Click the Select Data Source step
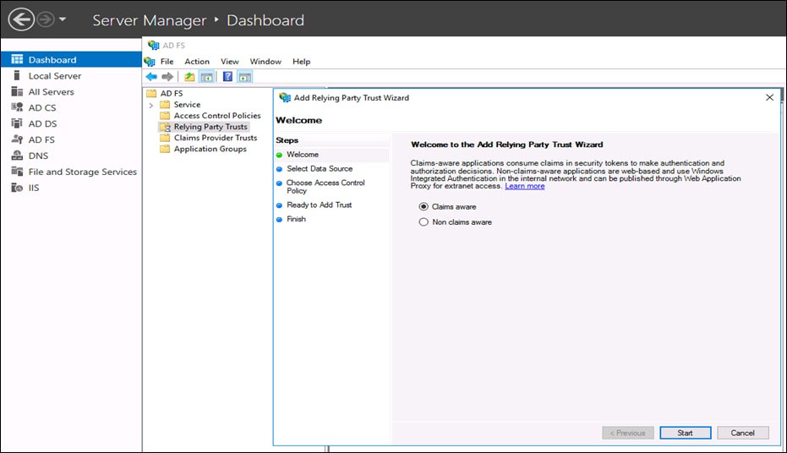Viewport: 787px width, 453px height. (320, 168)
